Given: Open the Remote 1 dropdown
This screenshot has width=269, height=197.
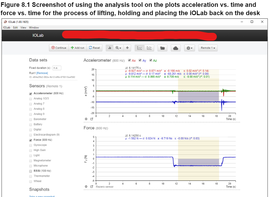Looking at the screenshot, I should coord(208,48).
